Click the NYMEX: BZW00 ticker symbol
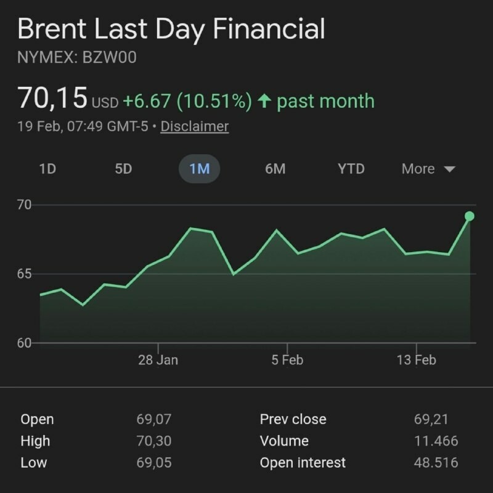Image resolution: width=493 pixels, height=493 pixels. click(x=76, y=58)
